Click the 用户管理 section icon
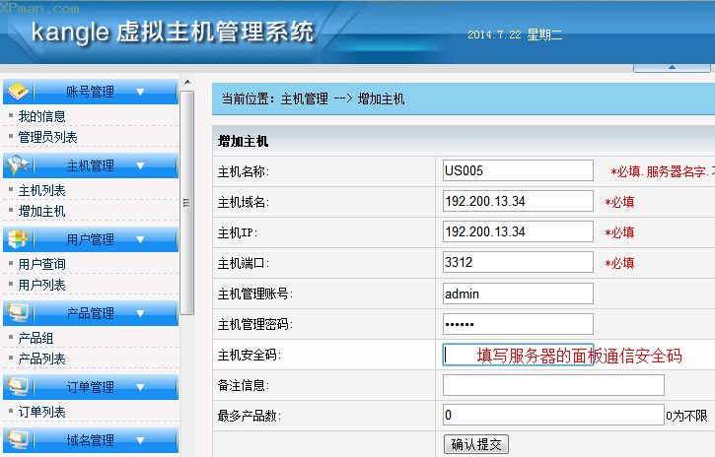 [x=20, y=239]
